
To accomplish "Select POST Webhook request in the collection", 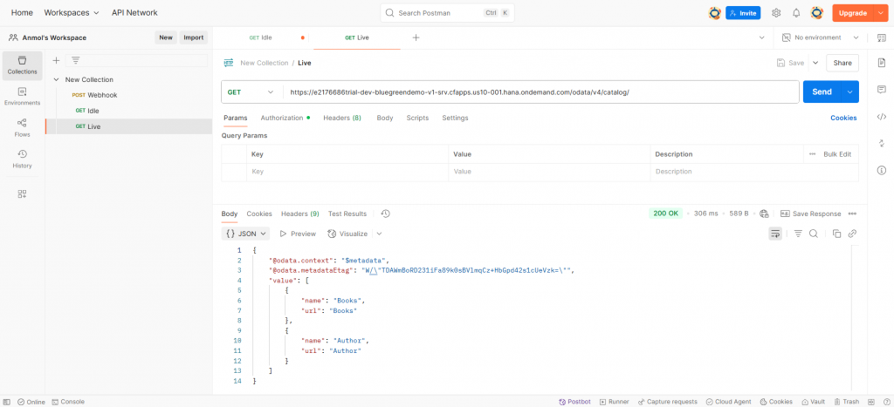I will (94, 95).
